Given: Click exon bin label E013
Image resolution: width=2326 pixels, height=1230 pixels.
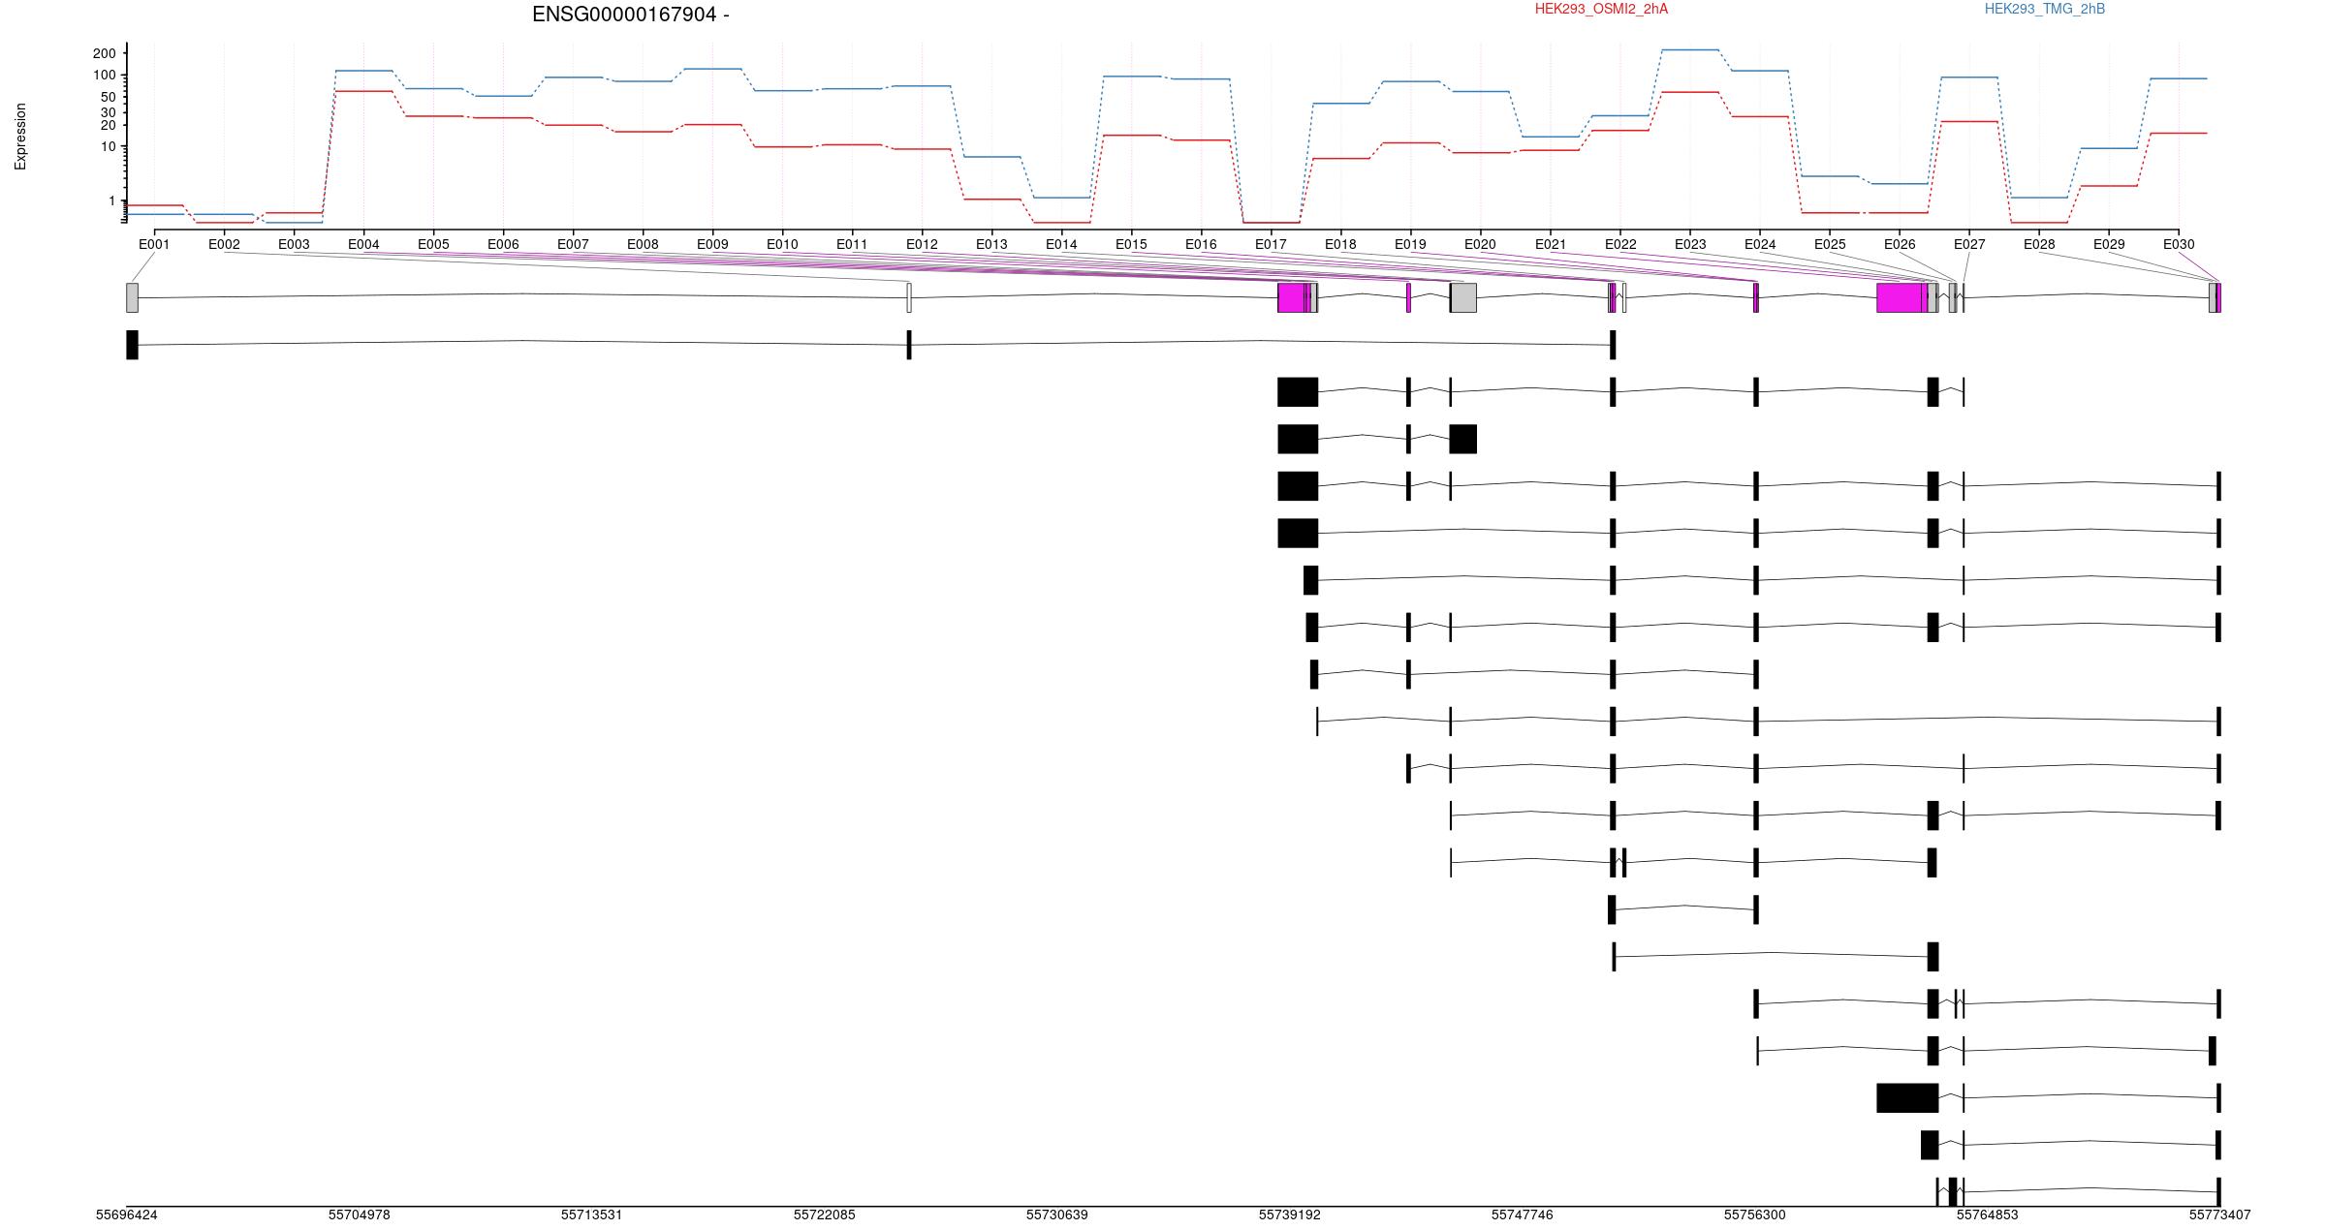Looking at the screenshot, I should tap(991, 244).
